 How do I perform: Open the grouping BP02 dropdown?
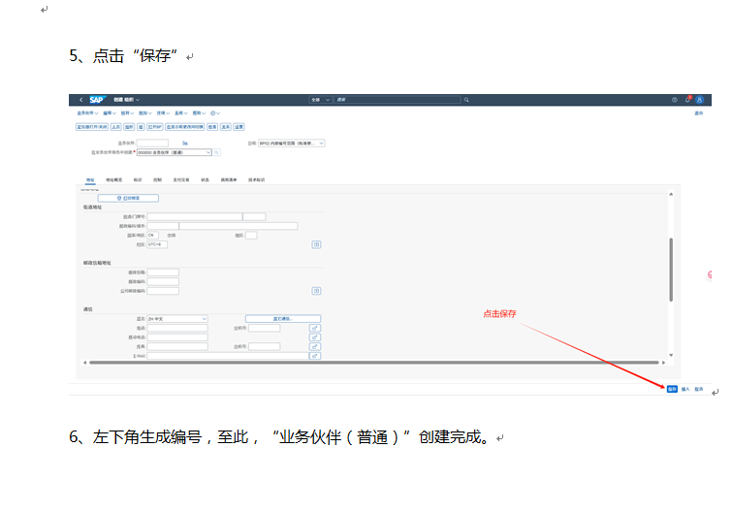pyautogui.click(x=321, y=144)
